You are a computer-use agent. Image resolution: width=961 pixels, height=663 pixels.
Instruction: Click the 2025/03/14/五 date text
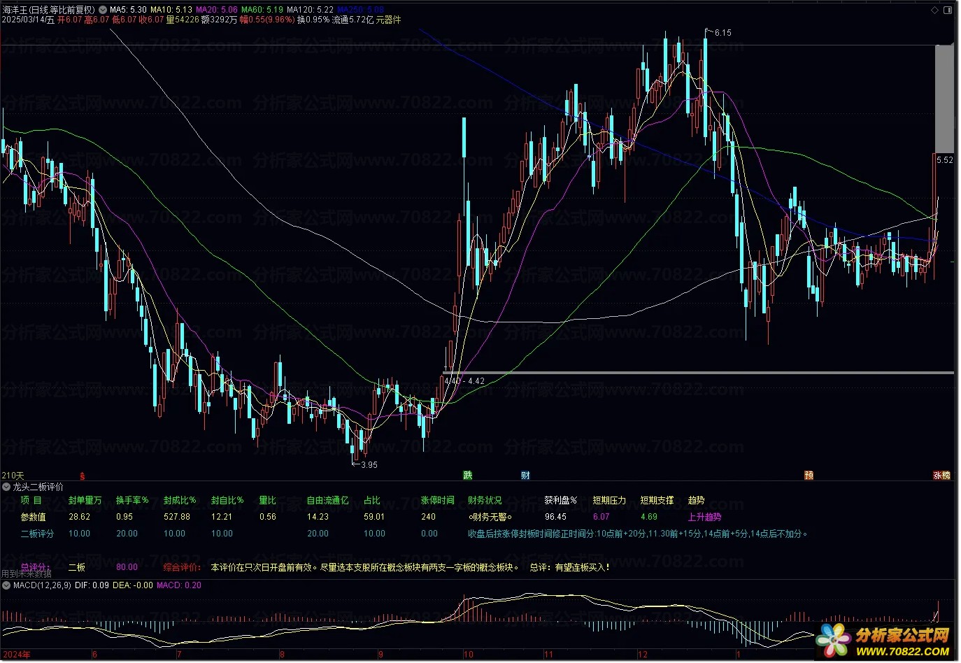pyautogui.click(x=28, y=20)
